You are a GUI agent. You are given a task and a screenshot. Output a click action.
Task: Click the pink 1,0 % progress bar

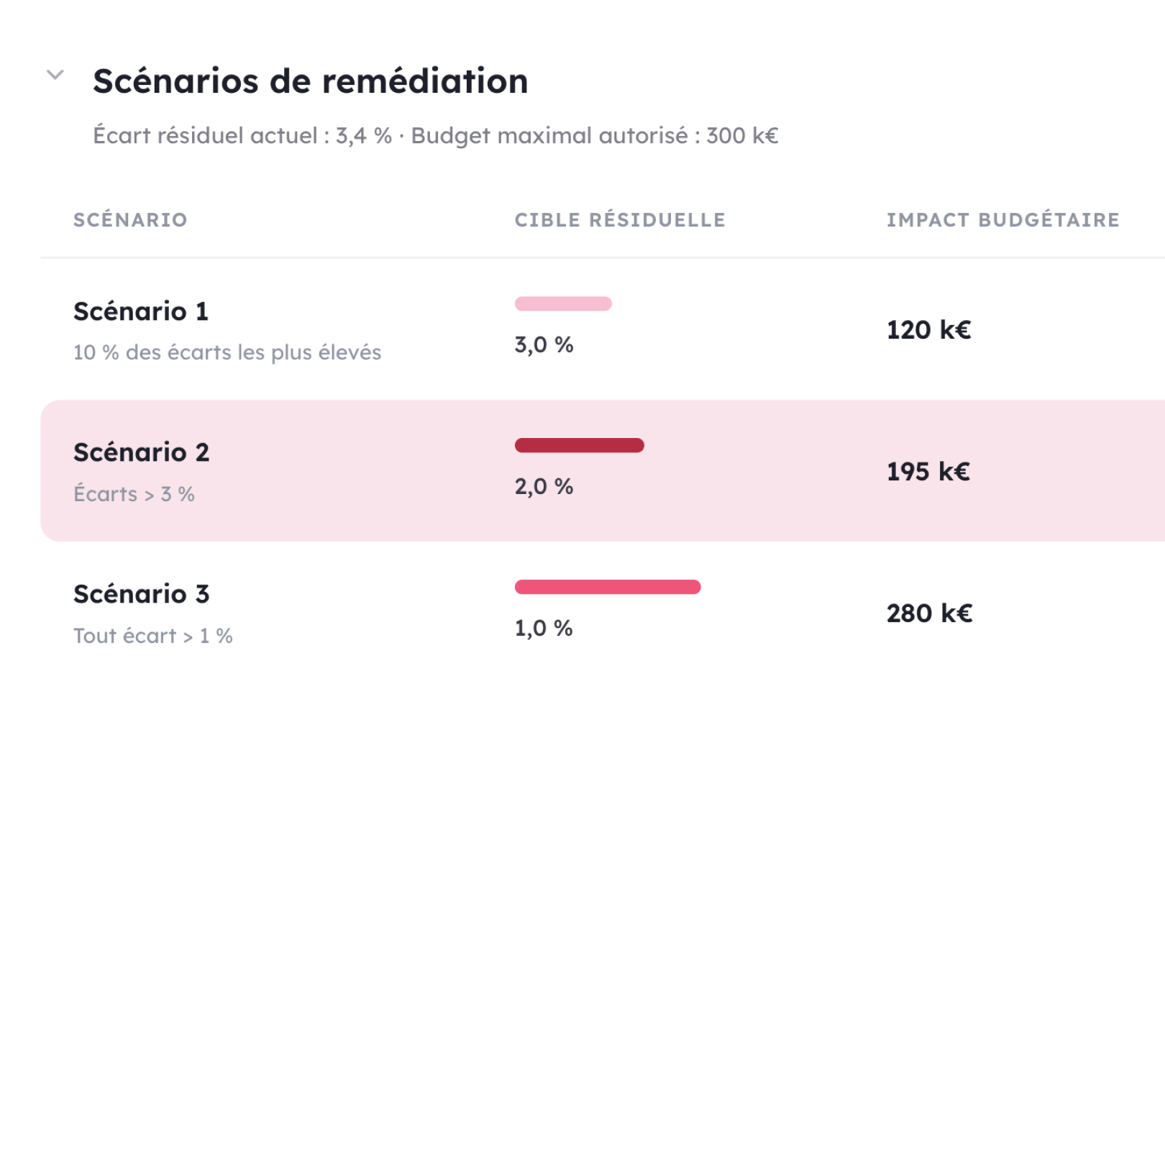(608, 587)
